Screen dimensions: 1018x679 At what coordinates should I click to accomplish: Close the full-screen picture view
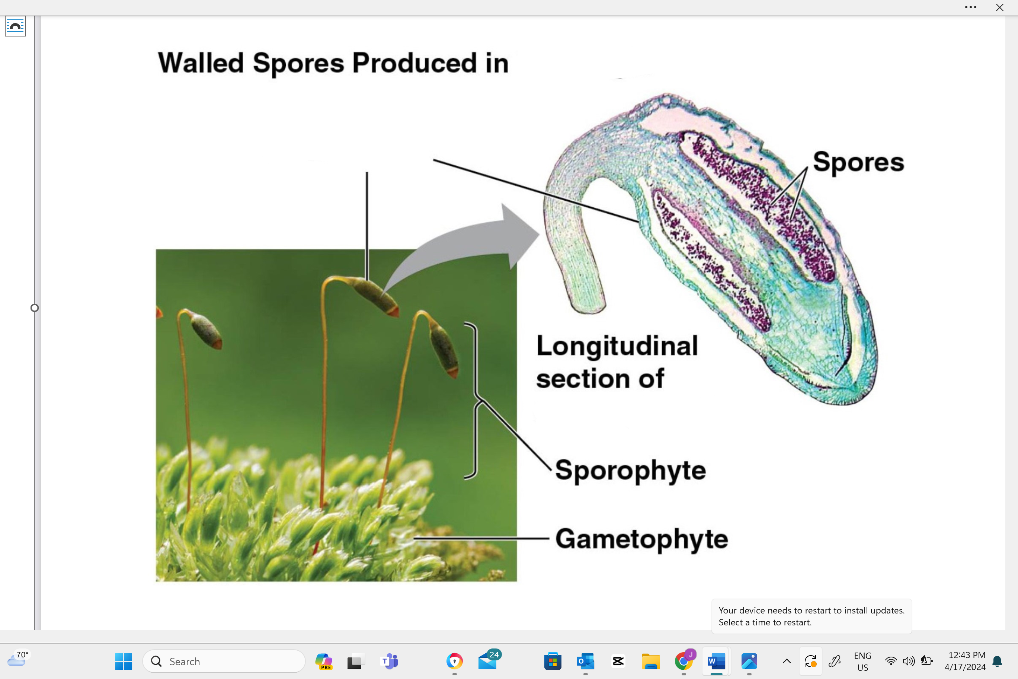999,7
